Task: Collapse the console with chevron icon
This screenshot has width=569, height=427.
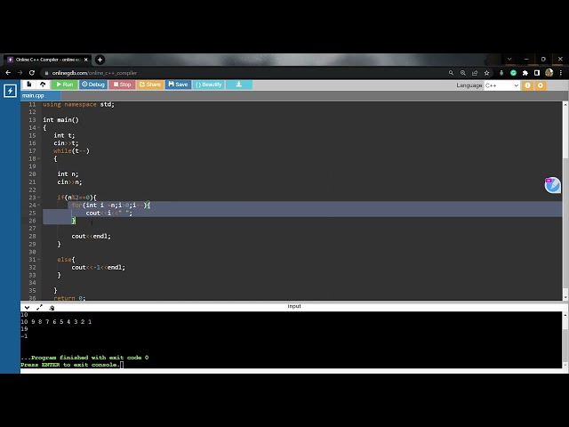Action: tap(27, 308)
